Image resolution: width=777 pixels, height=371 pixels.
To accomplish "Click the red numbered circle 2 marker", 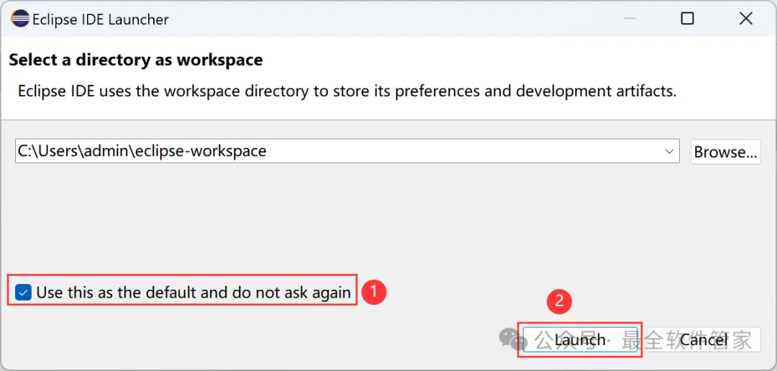I will coord(560,302).
